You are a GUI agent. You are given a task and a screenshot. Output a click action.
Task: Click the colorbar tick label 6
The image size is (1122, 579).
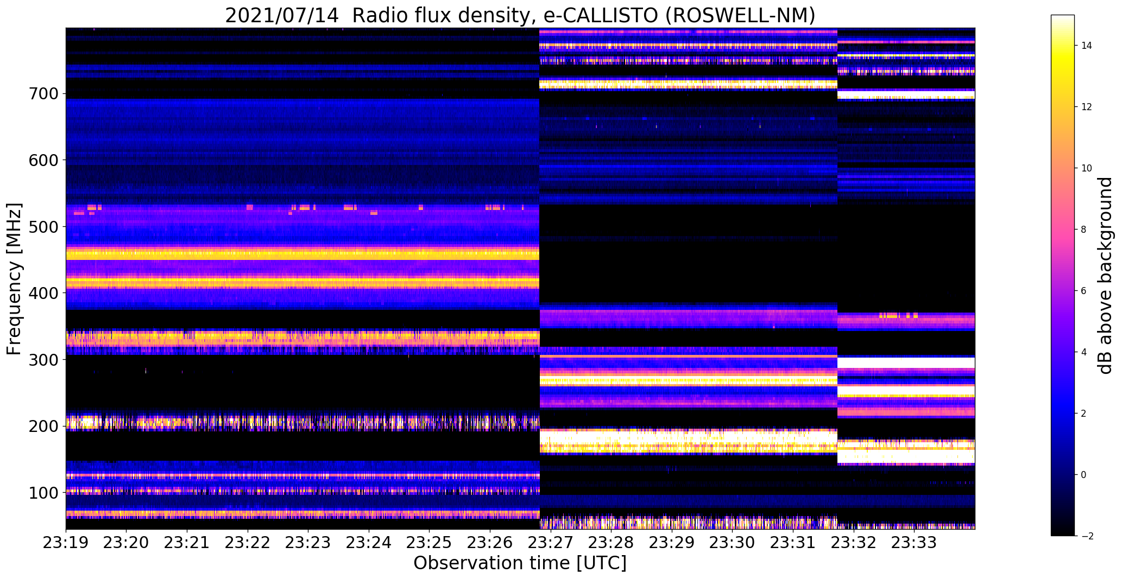coord(1084,291)
